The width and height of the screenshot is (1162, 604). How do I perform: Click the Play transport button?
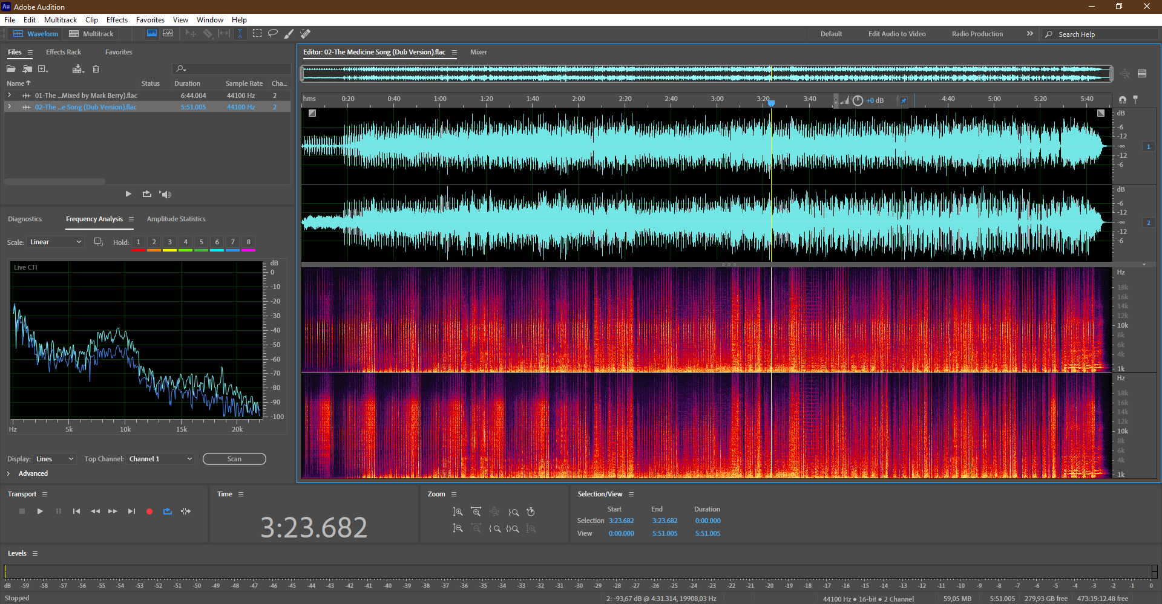pos(40,511)
